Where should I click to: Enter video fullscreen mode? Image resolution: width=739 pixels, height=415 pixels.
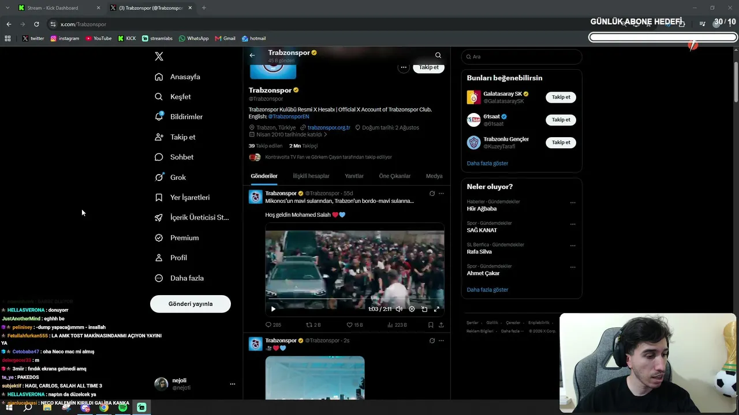coord(436,309)
